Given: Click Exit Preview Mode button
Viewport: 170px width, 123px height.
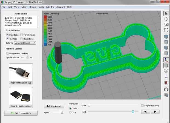Looking at the screenshot, I should [21, 113].
